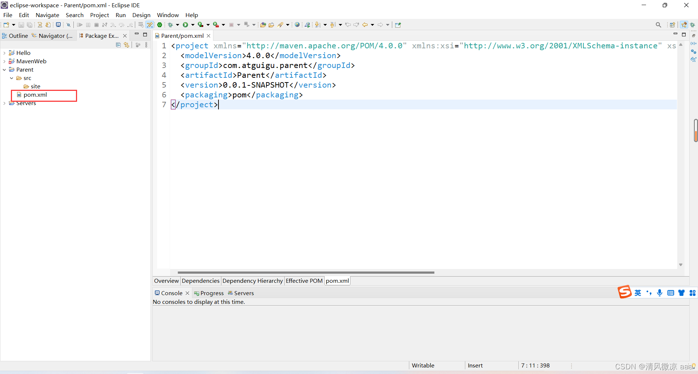
Task: Toggle Sogou punctuation mode icon
Action: click(x=649, y=293)
